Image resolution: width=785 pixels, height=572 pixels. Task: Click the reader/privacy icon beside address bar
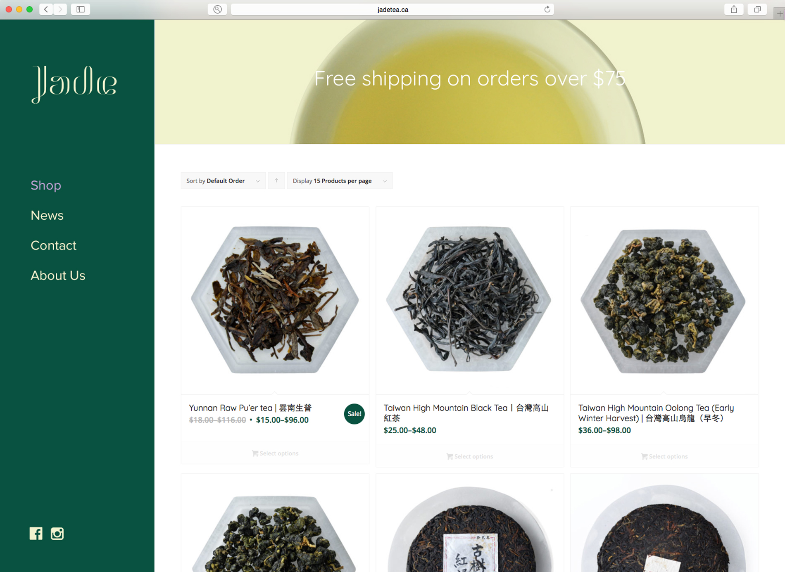pos(217,9)
